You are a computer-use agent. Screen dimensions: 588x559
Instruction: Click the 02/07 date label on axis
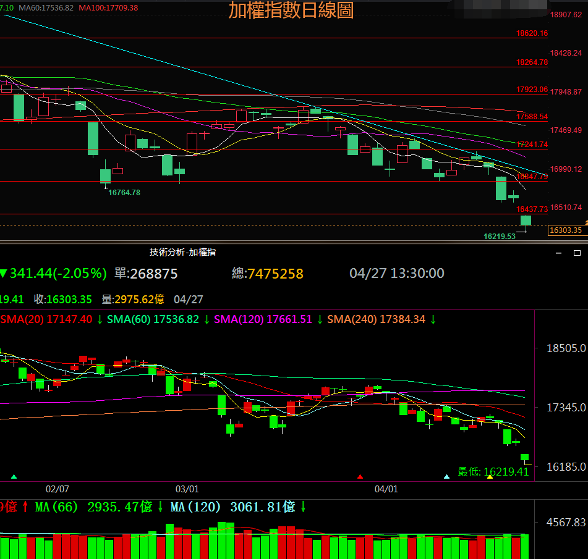click(x=58, y=489)
